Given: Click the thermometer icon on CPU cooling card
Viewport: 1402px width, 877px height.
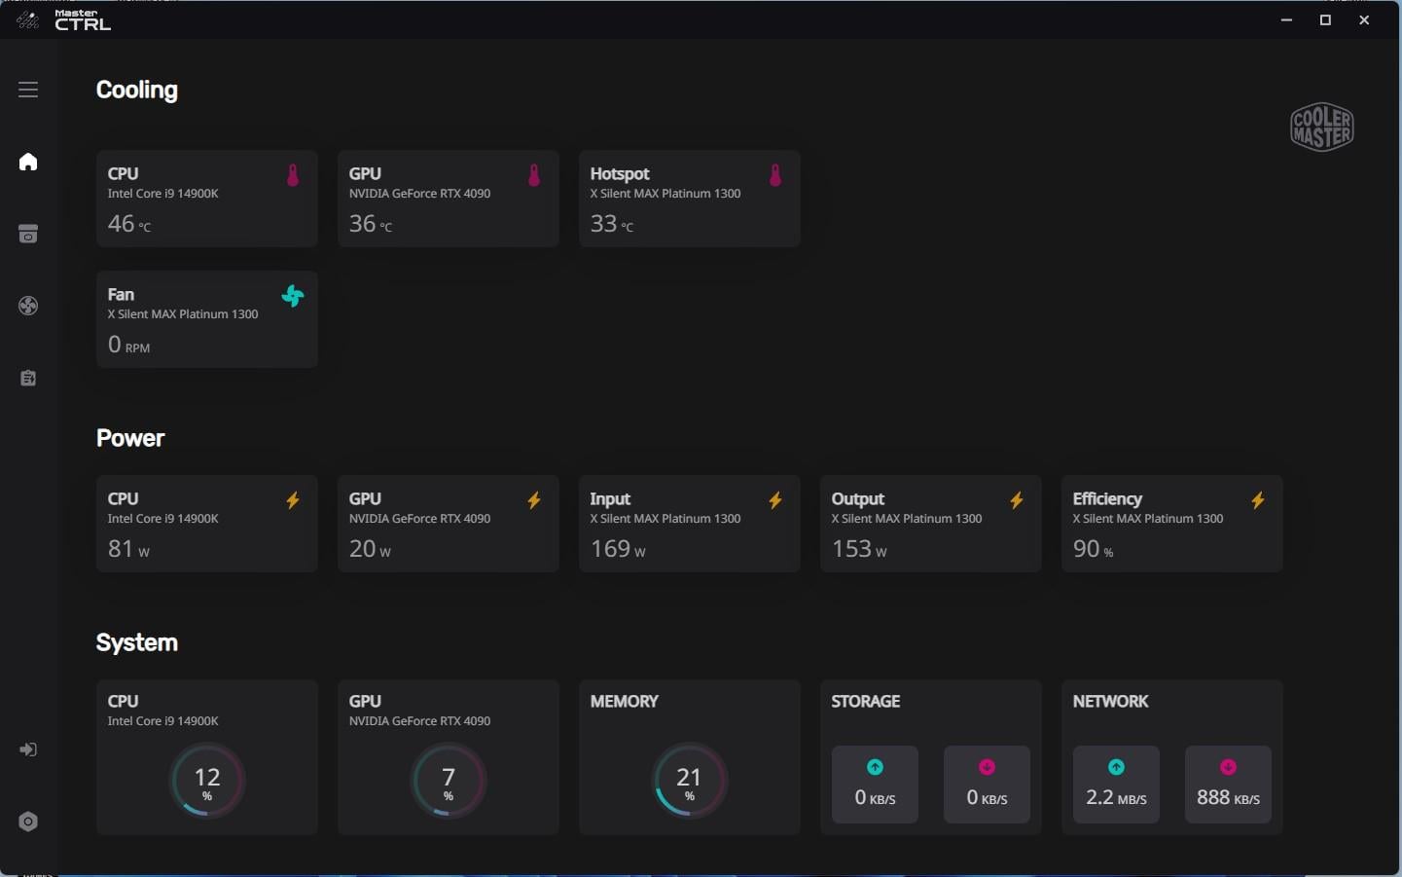Looking at the screenshot, I should click(293, 175).
